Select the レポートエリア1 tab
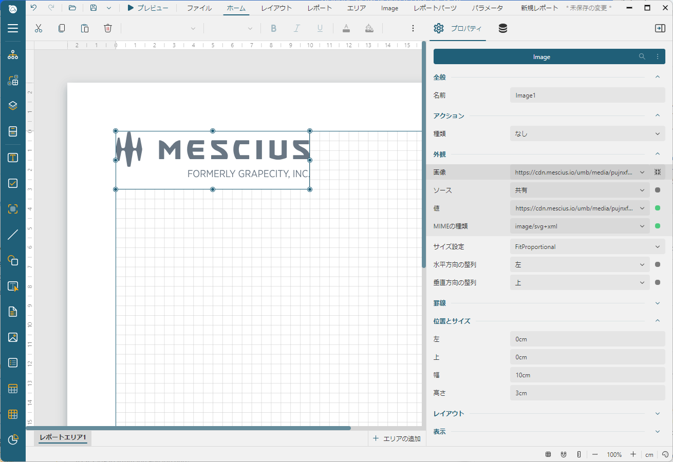Screen dimensions: 673x462 pyautogui.click(x=63, y=437)
